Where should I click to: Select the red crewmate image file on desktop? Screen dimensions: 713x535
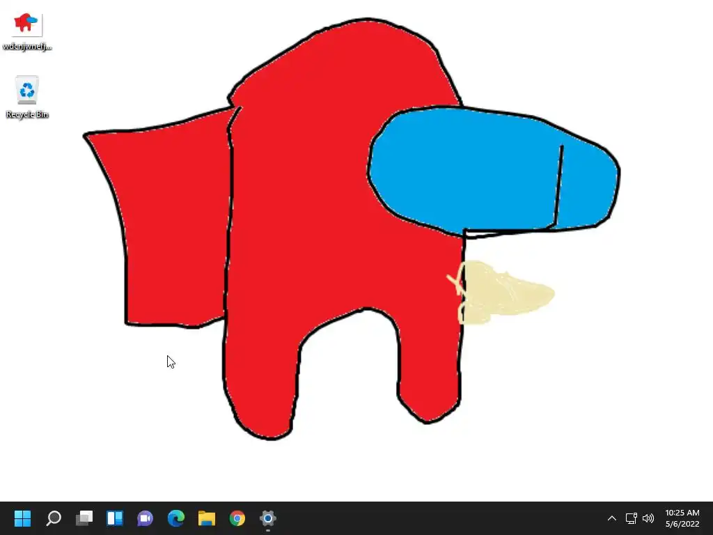(27, 24)
